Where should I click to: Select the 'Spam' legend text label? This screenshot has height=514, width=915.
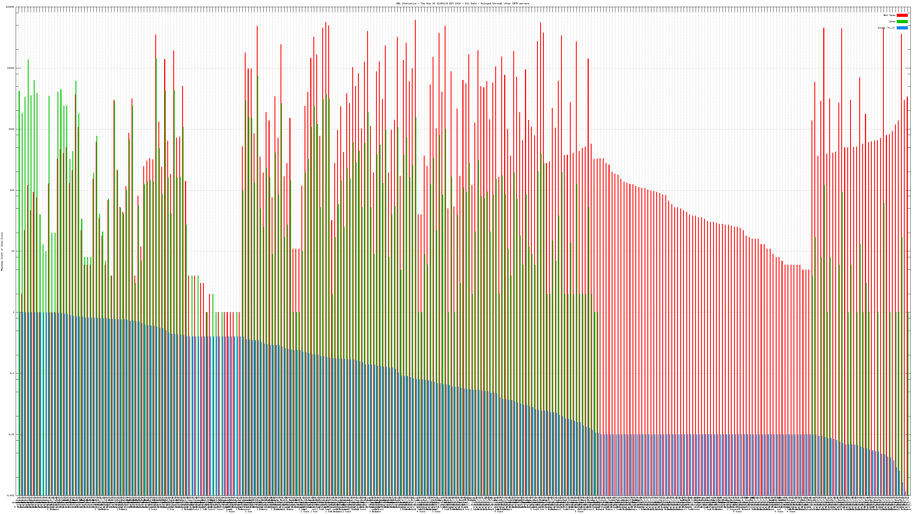pos(892,22)
